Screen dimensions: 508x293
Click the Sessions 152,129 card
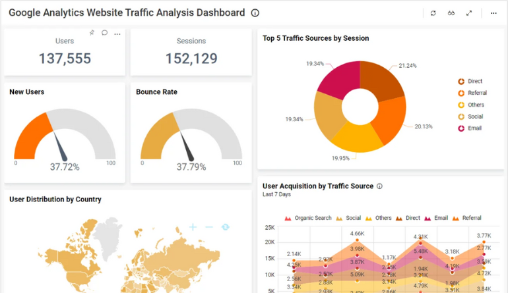(x=191, y=52)
